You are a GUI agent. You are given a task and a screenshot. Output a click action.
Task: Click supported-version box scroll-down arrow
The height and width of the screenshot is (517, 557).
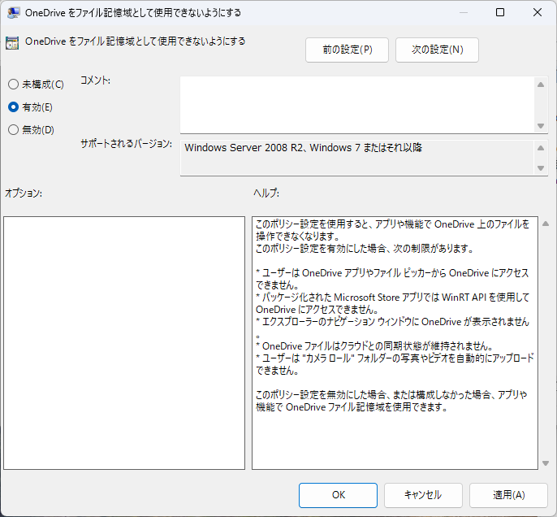click(x=541, y=167)
